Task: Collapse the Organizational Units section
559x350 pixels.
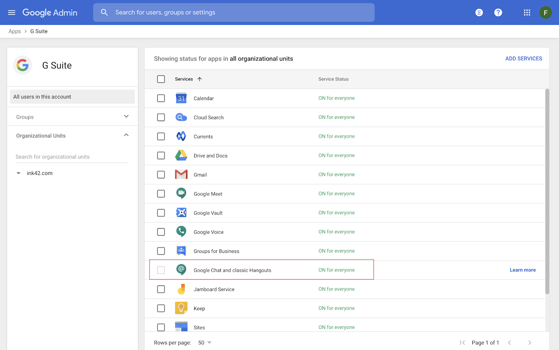Action: (x=126, y=135)
